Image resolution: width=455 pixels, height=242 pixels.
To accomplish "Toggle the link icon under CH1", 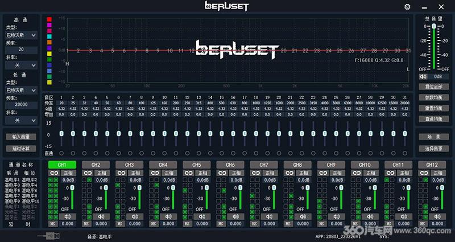I will 54,173.
